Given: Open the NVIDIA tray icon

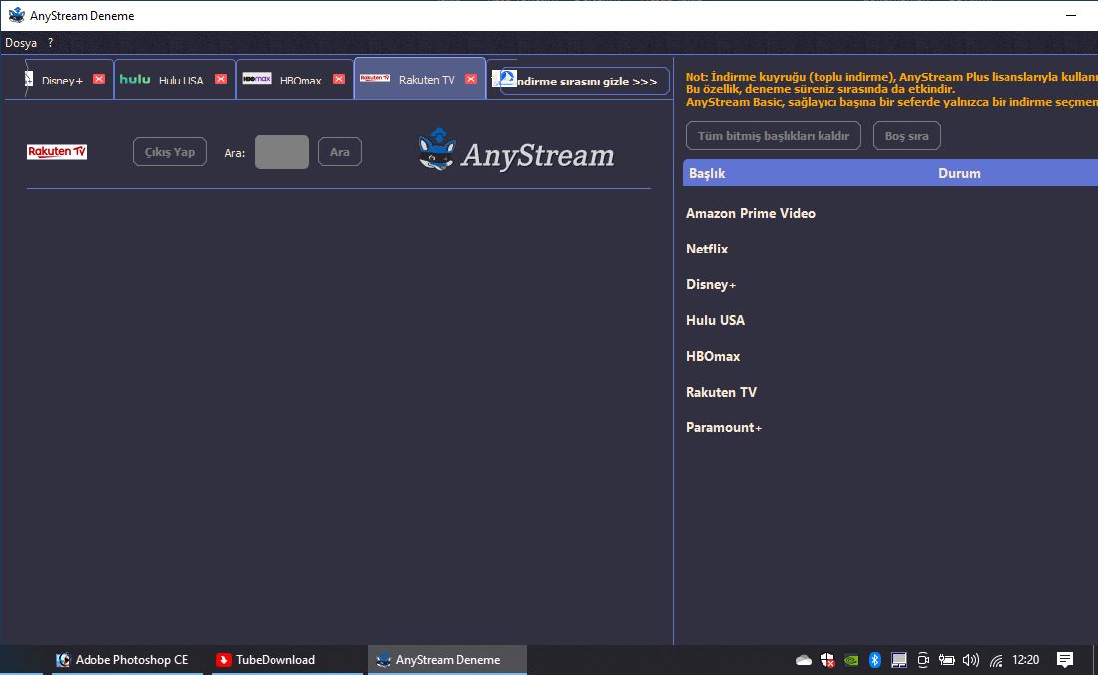Looking at the screenshot, I should click(x=850, y=660).
